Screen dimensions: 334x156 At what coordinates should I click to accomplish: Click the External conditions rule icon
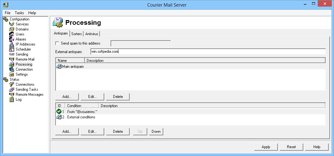(x=59, y=117)
